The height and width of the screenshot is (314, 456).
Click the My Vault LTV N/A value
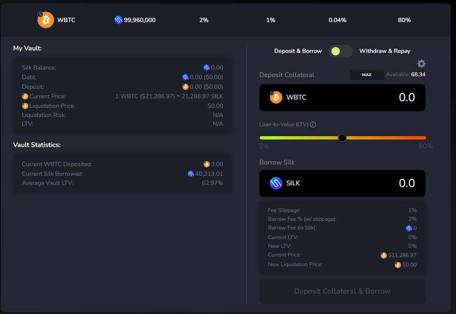coord(218,124)
